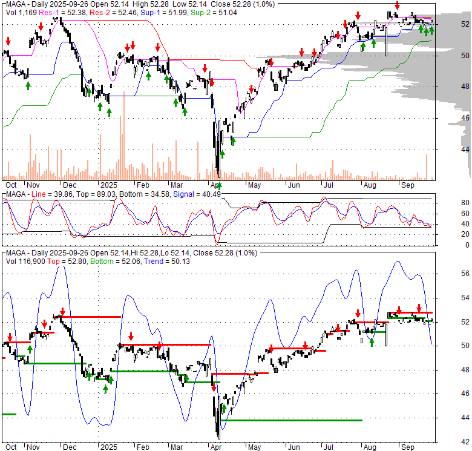The height and width of the screenshot is (451, 472).
Task: Select "Aug" on the bottom chart time axis
Action: pyautogui.click(x=370, y=447)
